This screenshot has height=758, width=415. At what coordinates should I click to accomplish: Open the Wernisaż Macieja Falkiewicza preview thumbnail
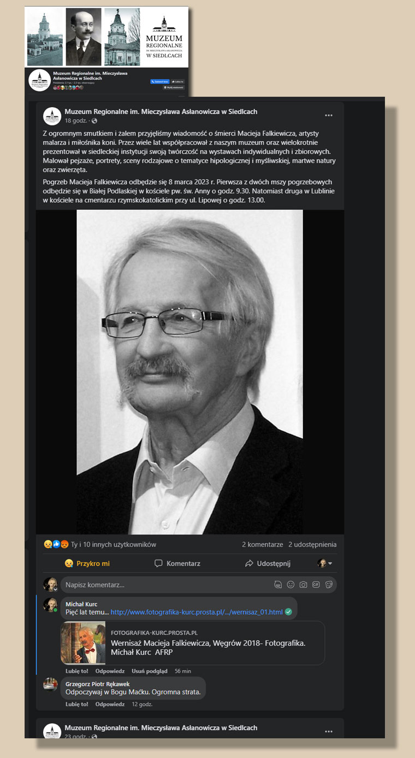83,643
